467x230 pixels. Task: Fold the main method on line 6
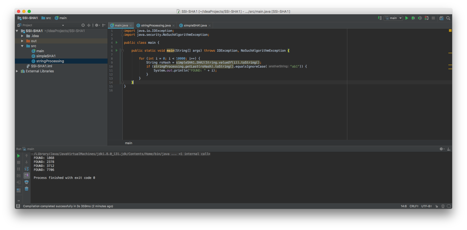tap(122, 51)
